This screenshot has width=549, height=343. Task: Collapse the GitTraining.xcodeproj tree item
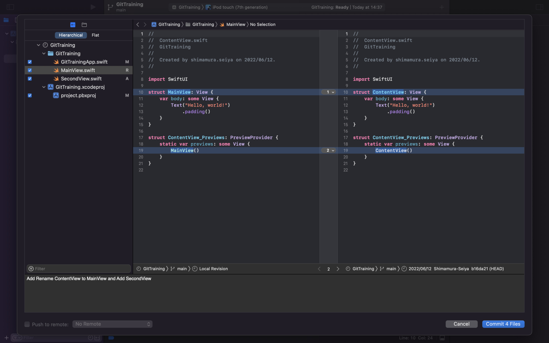coord(44,87)
